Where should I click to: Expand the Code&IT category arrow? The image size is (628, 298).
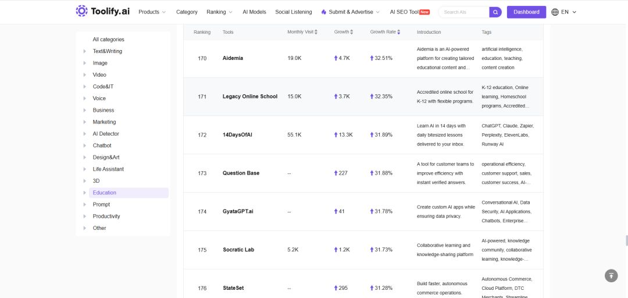pyautogui.click(x=84, y=87)
